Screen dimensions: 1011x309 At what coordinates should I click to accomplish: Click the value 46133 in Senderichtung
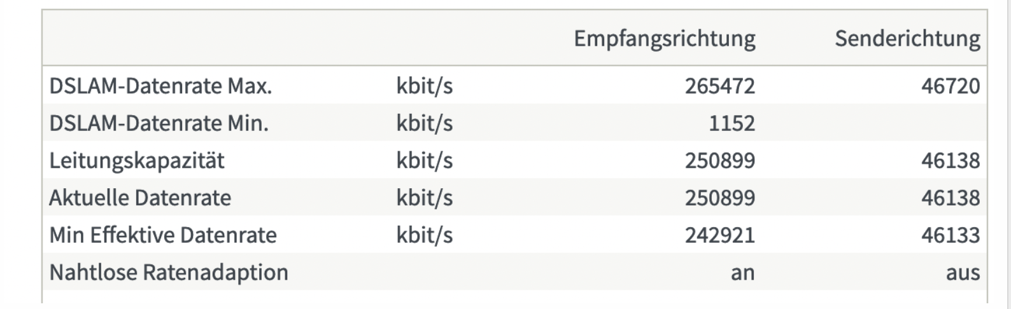click(x=951, y=235)
